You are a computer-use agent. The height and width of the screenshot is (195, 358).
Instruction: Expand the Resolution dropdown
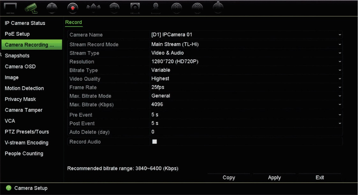(x=246, y=61)
